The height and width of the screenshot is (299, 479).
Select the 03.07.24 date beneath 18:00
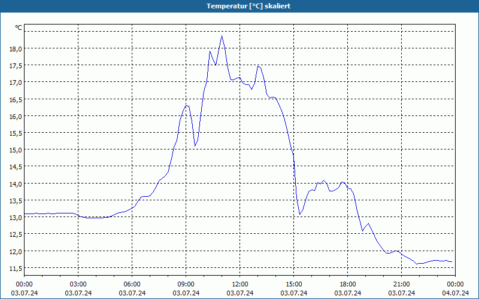pos(348,293)
